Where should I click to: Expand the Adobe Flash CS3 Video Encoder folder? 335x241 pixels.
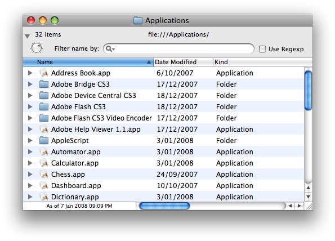tap(30, 118)
